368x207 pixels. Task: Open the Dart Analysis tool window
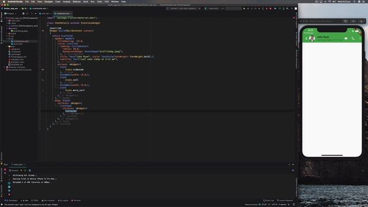pos(48,201)
